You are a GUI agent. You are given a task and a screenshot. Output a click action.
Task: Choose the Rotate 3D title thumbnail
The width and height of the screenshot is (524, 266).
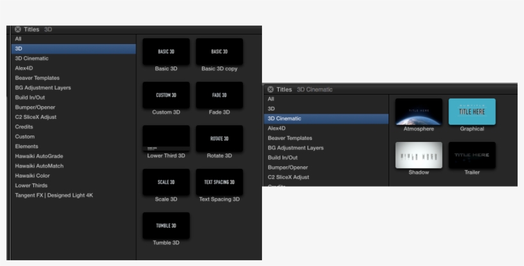click(219, 138)
